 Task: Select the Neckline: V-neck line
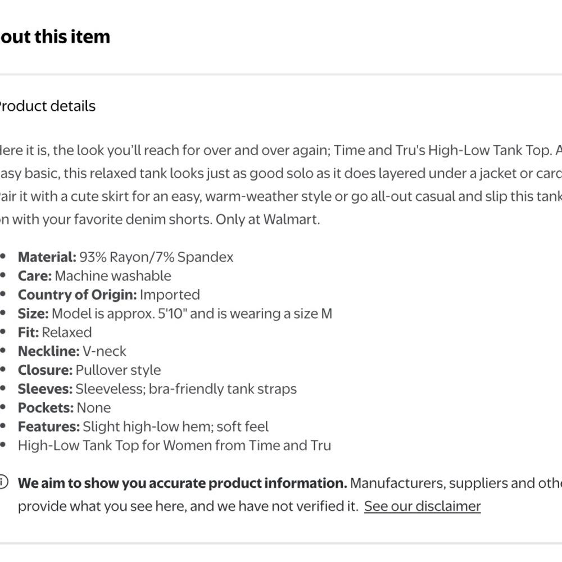click(72, 351)
